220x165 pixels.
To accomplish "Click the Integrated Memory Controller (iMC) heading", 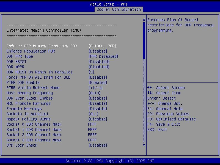I will 44,30.
